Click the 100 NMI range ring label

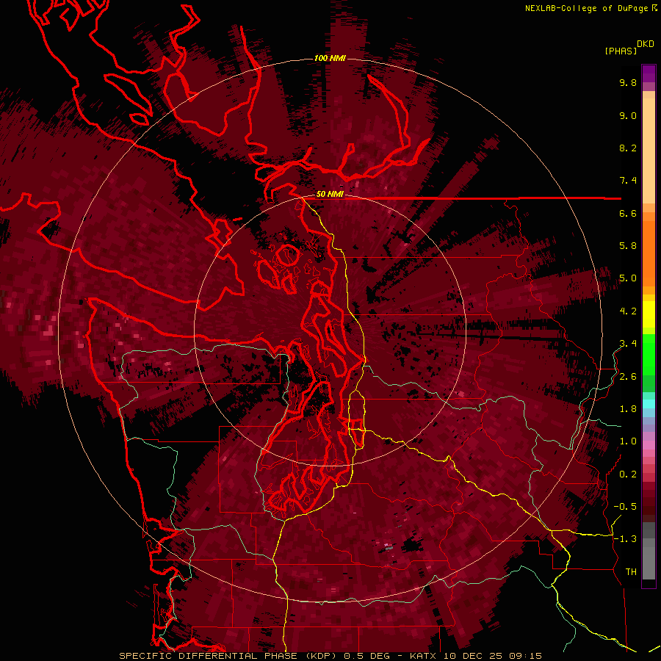coord(330,58)
